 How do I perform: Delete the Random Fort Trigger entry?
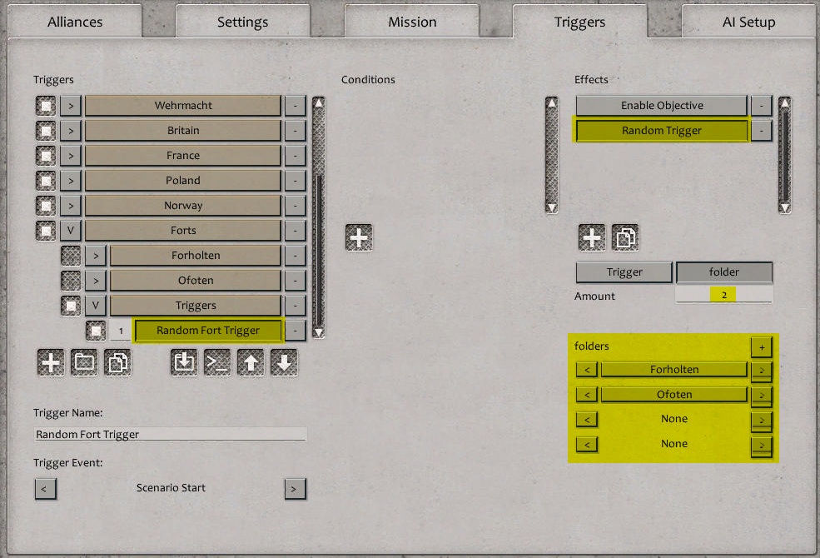tap(296, 331)
